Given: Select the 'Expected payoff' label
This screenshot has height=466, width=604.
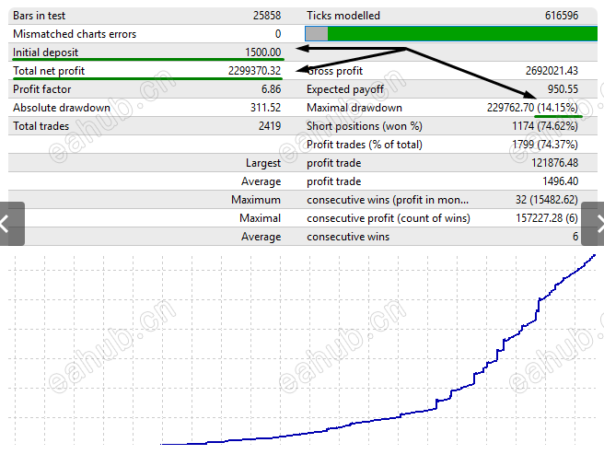Looking at the screenshot, I should (x=344, y=89).
